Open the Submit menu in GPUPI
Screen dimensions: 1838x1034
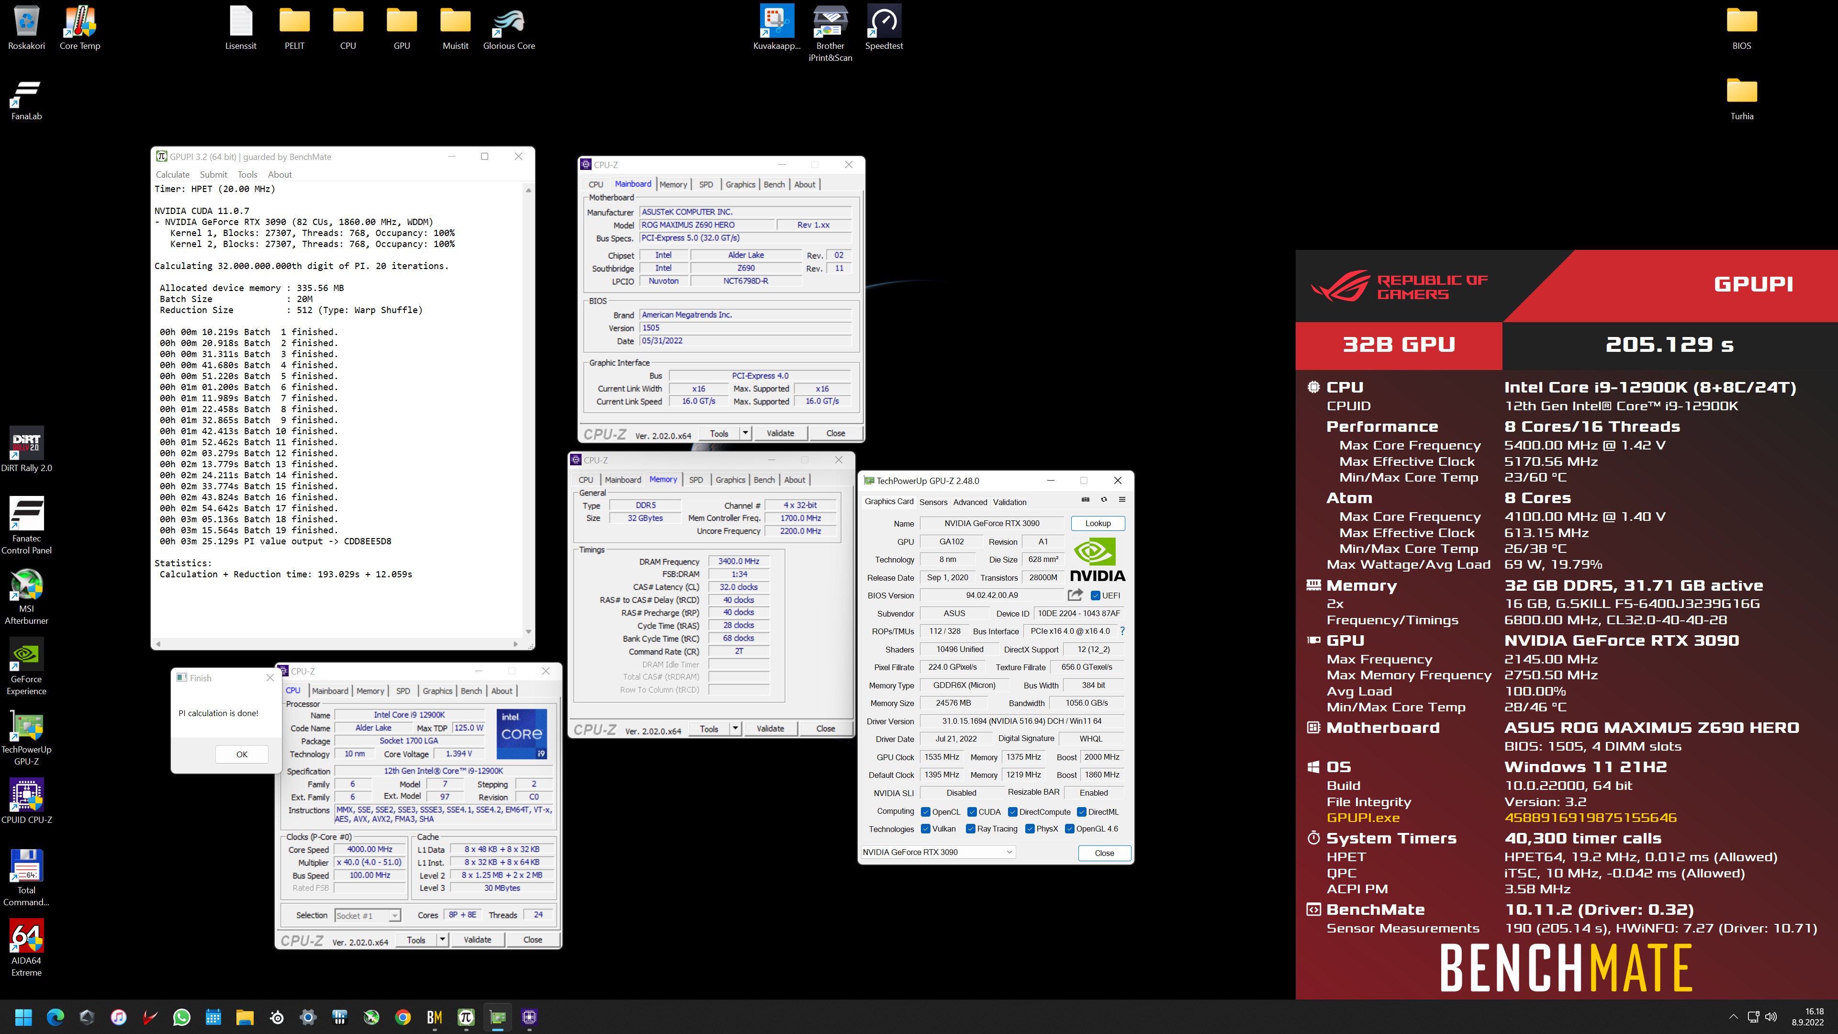(x=213, y=174)
